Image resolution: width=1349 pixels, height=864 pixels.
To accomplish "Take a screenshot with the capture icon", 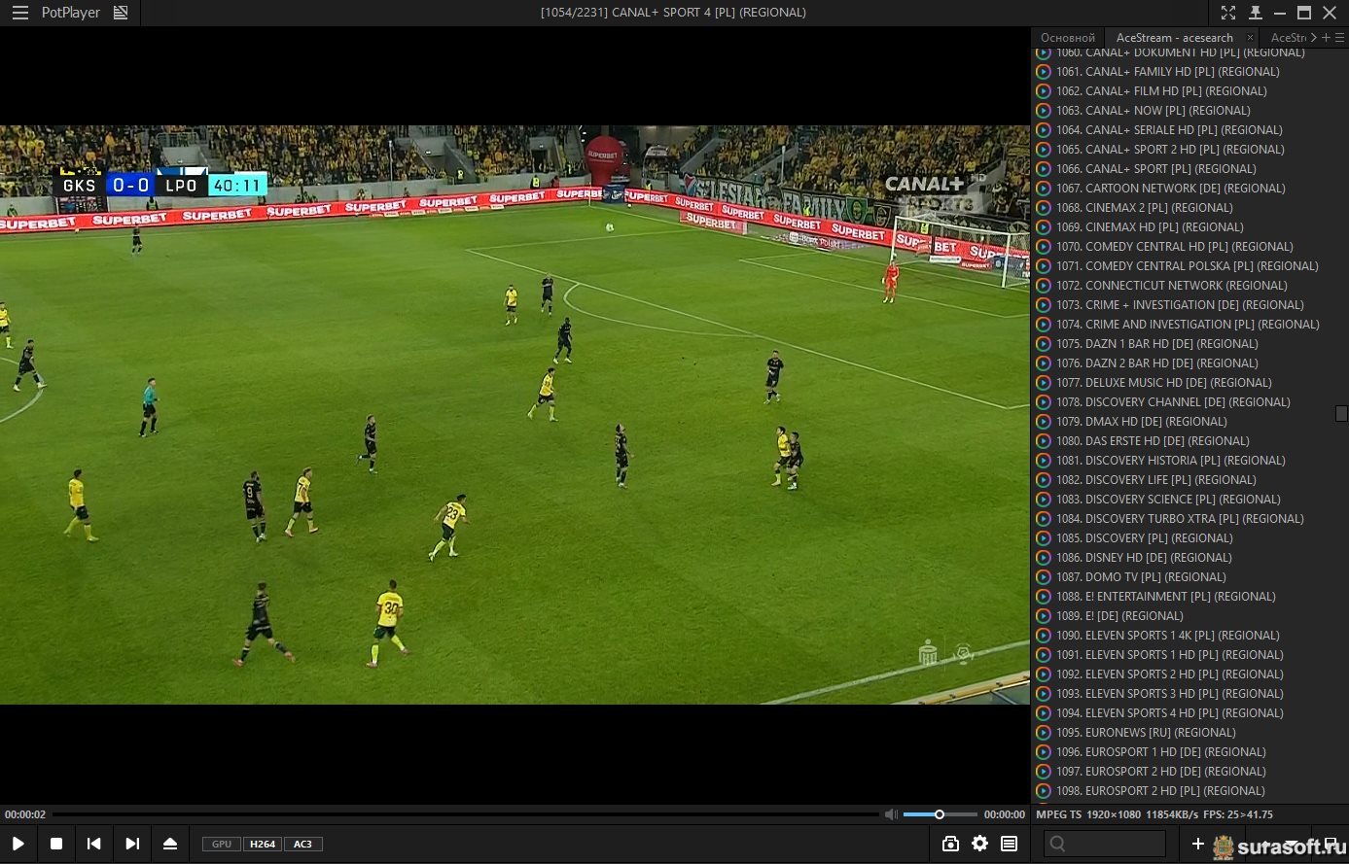I will [x=950, y=844].
